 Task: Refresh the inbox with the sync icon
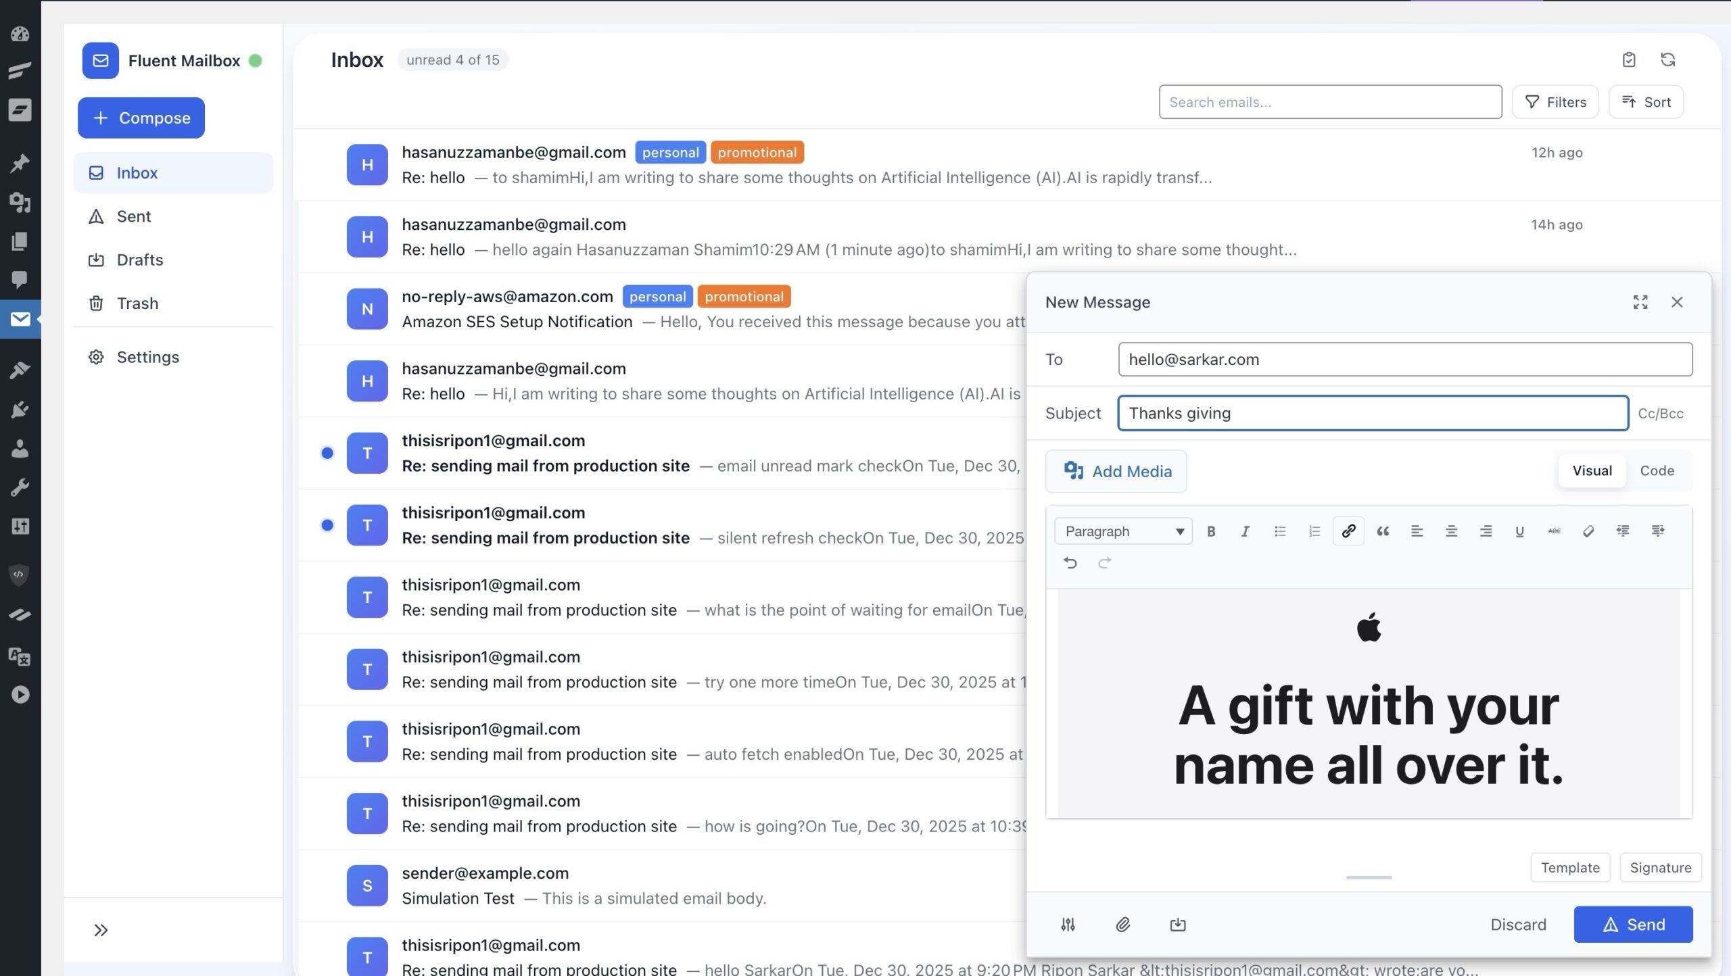pyautogui.click(x=1667, y=59)
